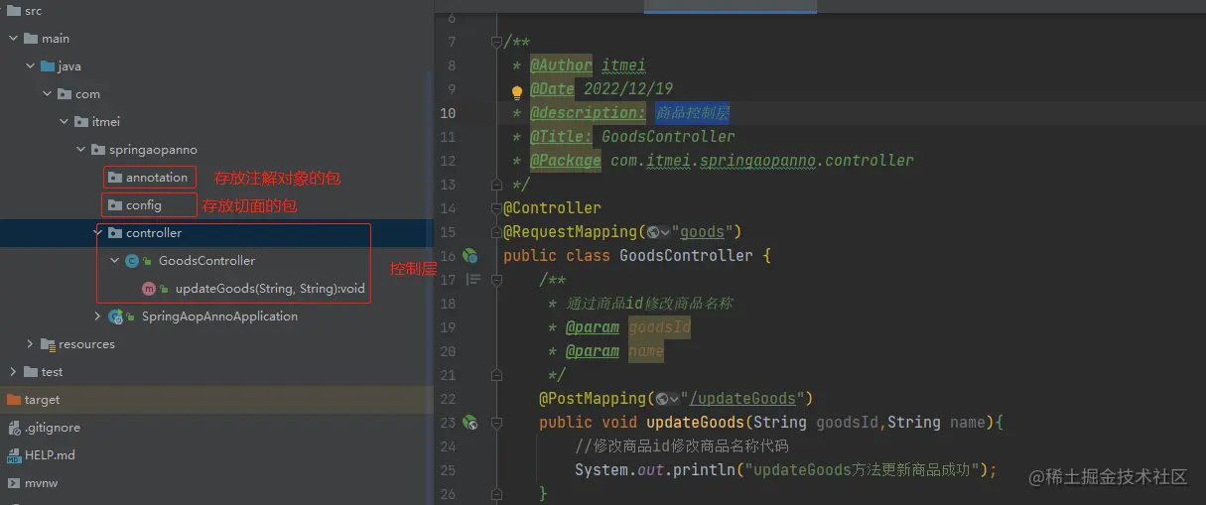Collapse the com package chevron

pyautogui.click(x=48, y=94)
